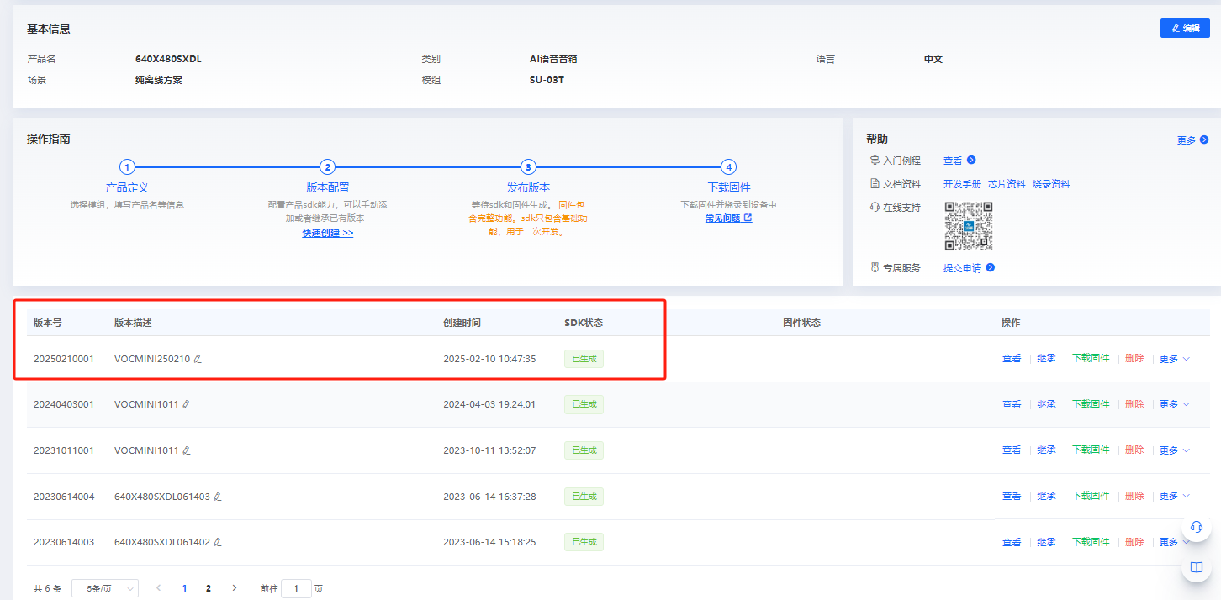Click edit pencil next to 640X480SXDL061403
This screenshot has width=1221, height=600.
pos(218,497)
